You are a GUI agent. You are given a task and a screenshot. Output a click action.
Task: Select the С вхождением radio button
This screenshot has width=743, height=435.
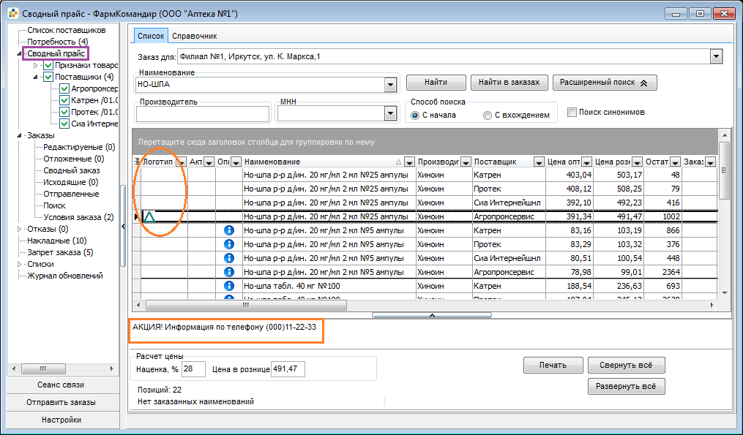click(487, 115)
